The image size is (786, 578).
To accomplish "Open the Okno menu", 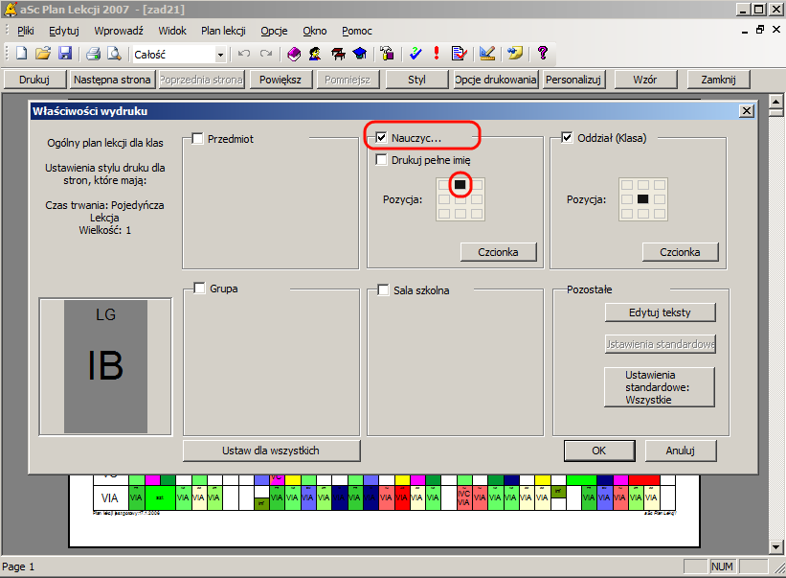I will click(x=315, y=31).
